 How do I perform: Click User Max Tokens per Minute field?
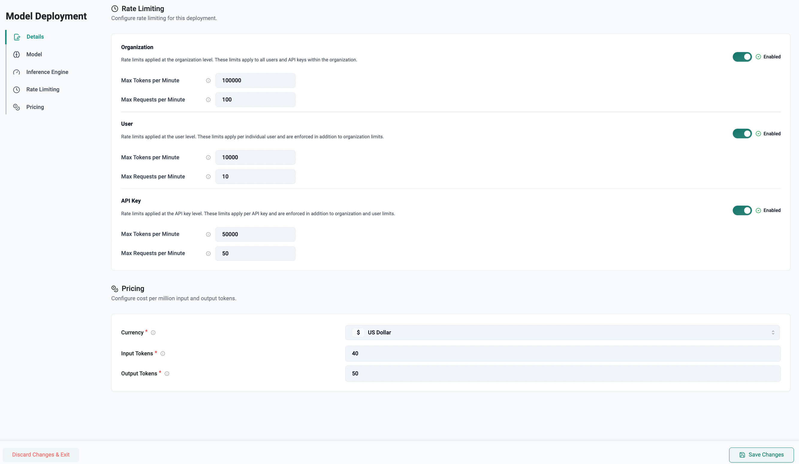[255, 157]
